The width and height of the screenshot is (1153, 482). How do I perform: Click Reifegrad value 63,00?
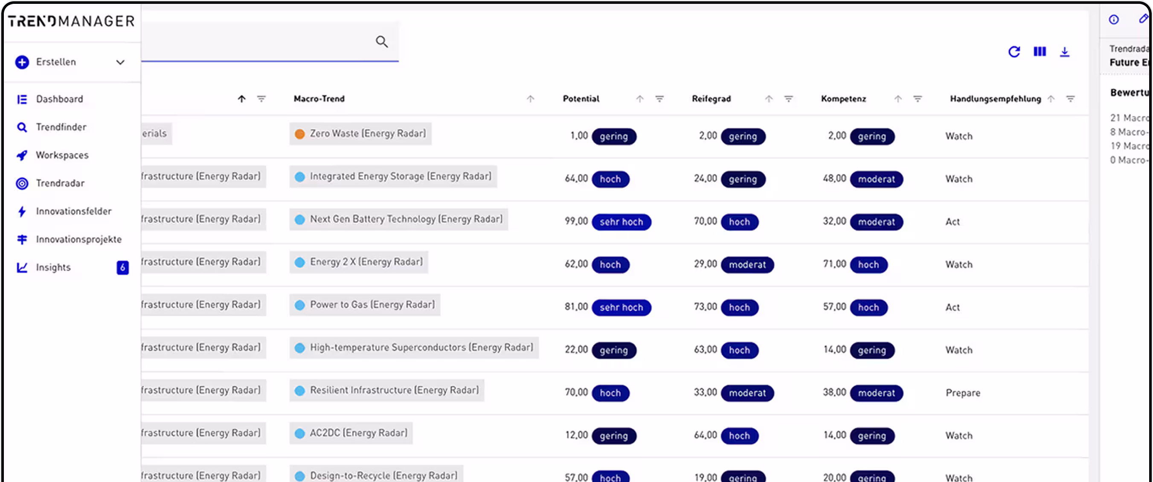[x=706, y=349]
